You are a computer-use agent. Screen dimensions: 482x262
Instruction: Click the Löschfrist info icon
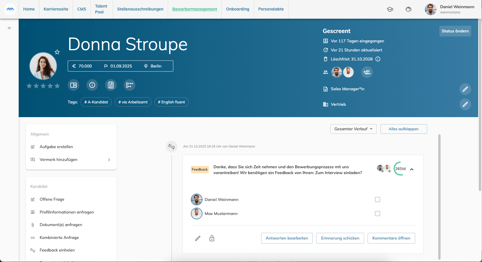(378, 59)
